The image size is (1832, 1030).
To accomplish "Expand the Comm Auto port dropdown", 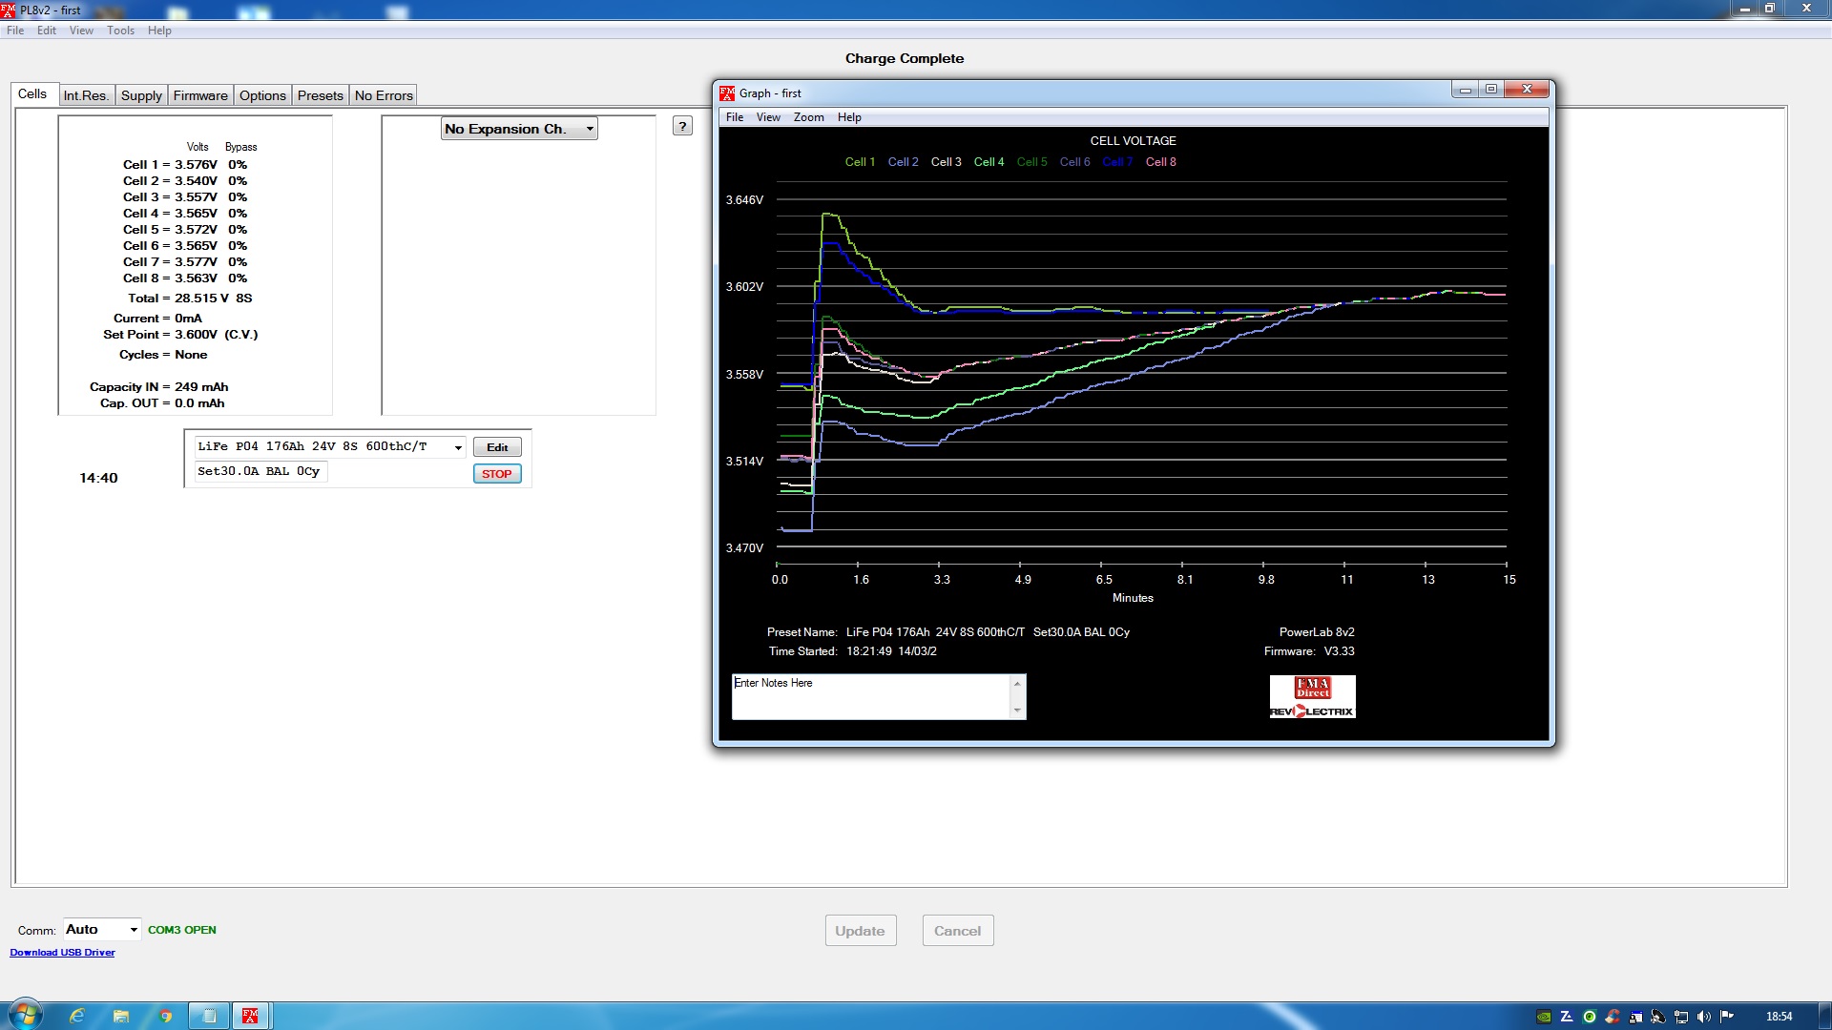I will (x=134, y=930).
